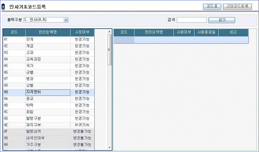This screenshot has width=259, height=152.
Task: Focus the 검색 text input field
Action: pyautogui.click(x=191, y=20)
